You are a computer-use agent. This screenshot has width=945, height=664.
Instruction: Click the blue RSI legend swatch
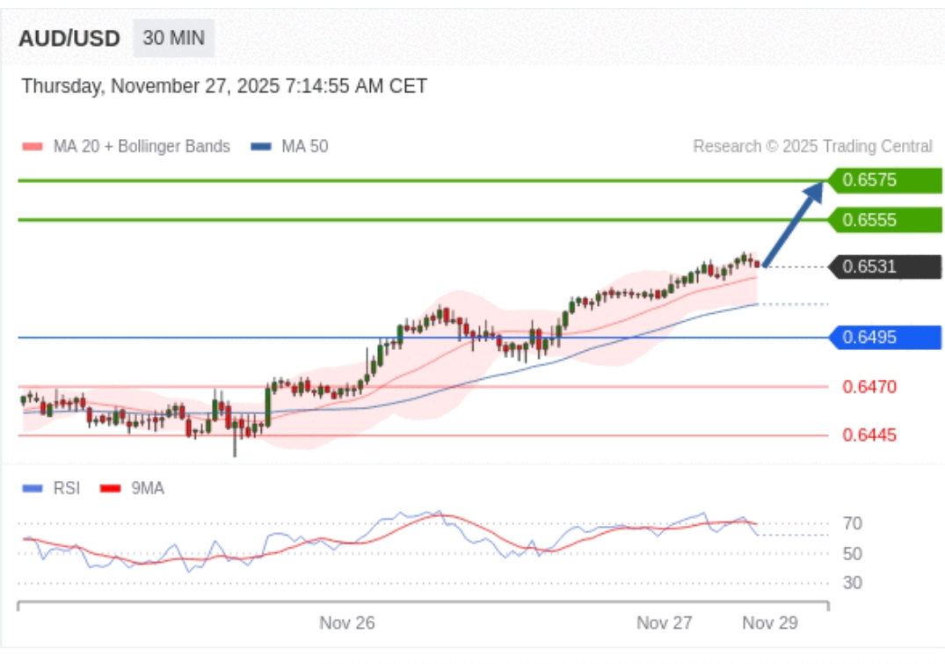[x=32, y=488]
